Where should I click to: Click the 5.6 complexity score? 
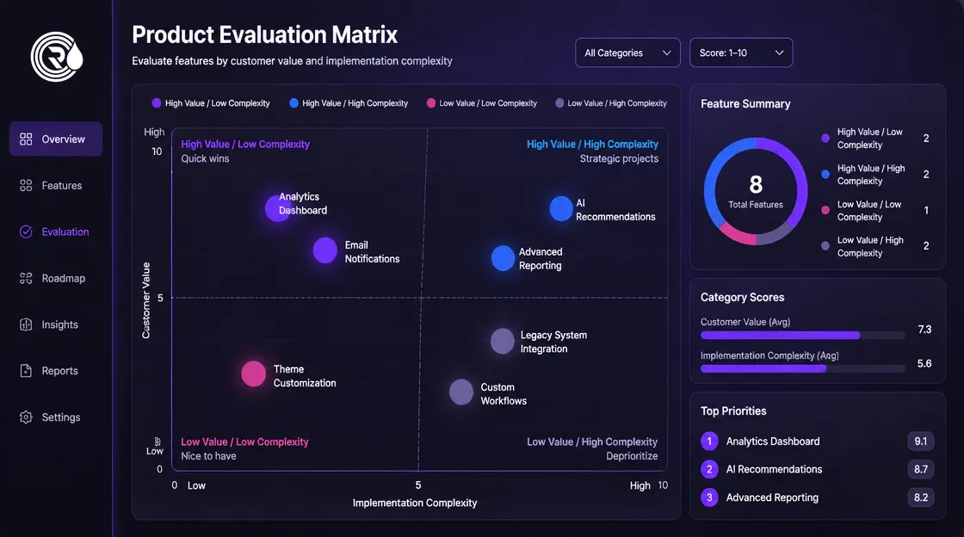(924, 364)
